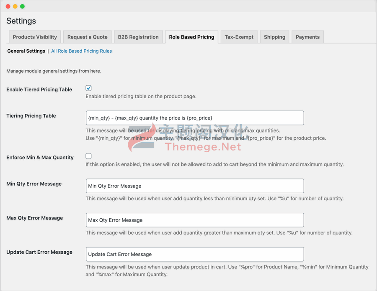This screenshot has height=291, width=377.
Task: Open the B2B Registration tab
Action: [x=138, y=37]
